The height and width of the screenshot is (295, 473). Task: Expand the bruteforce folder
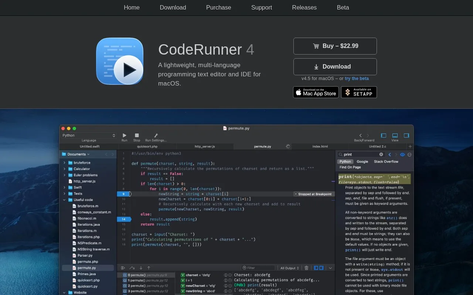[x=64, y=163]
